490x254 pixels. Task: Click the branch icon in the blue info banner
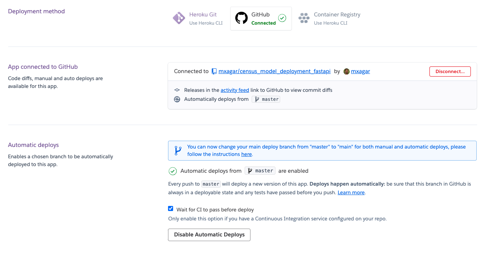click(x=178, y=150)
